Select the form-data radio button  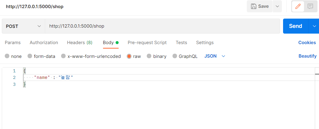click(x=30, y=56)
